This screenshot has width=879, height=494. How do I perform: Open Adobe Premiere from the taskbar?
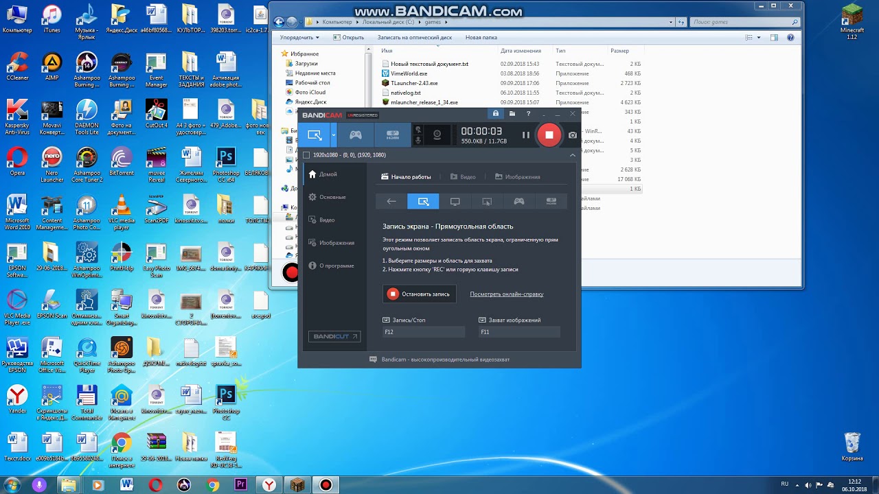coord(241,485)
